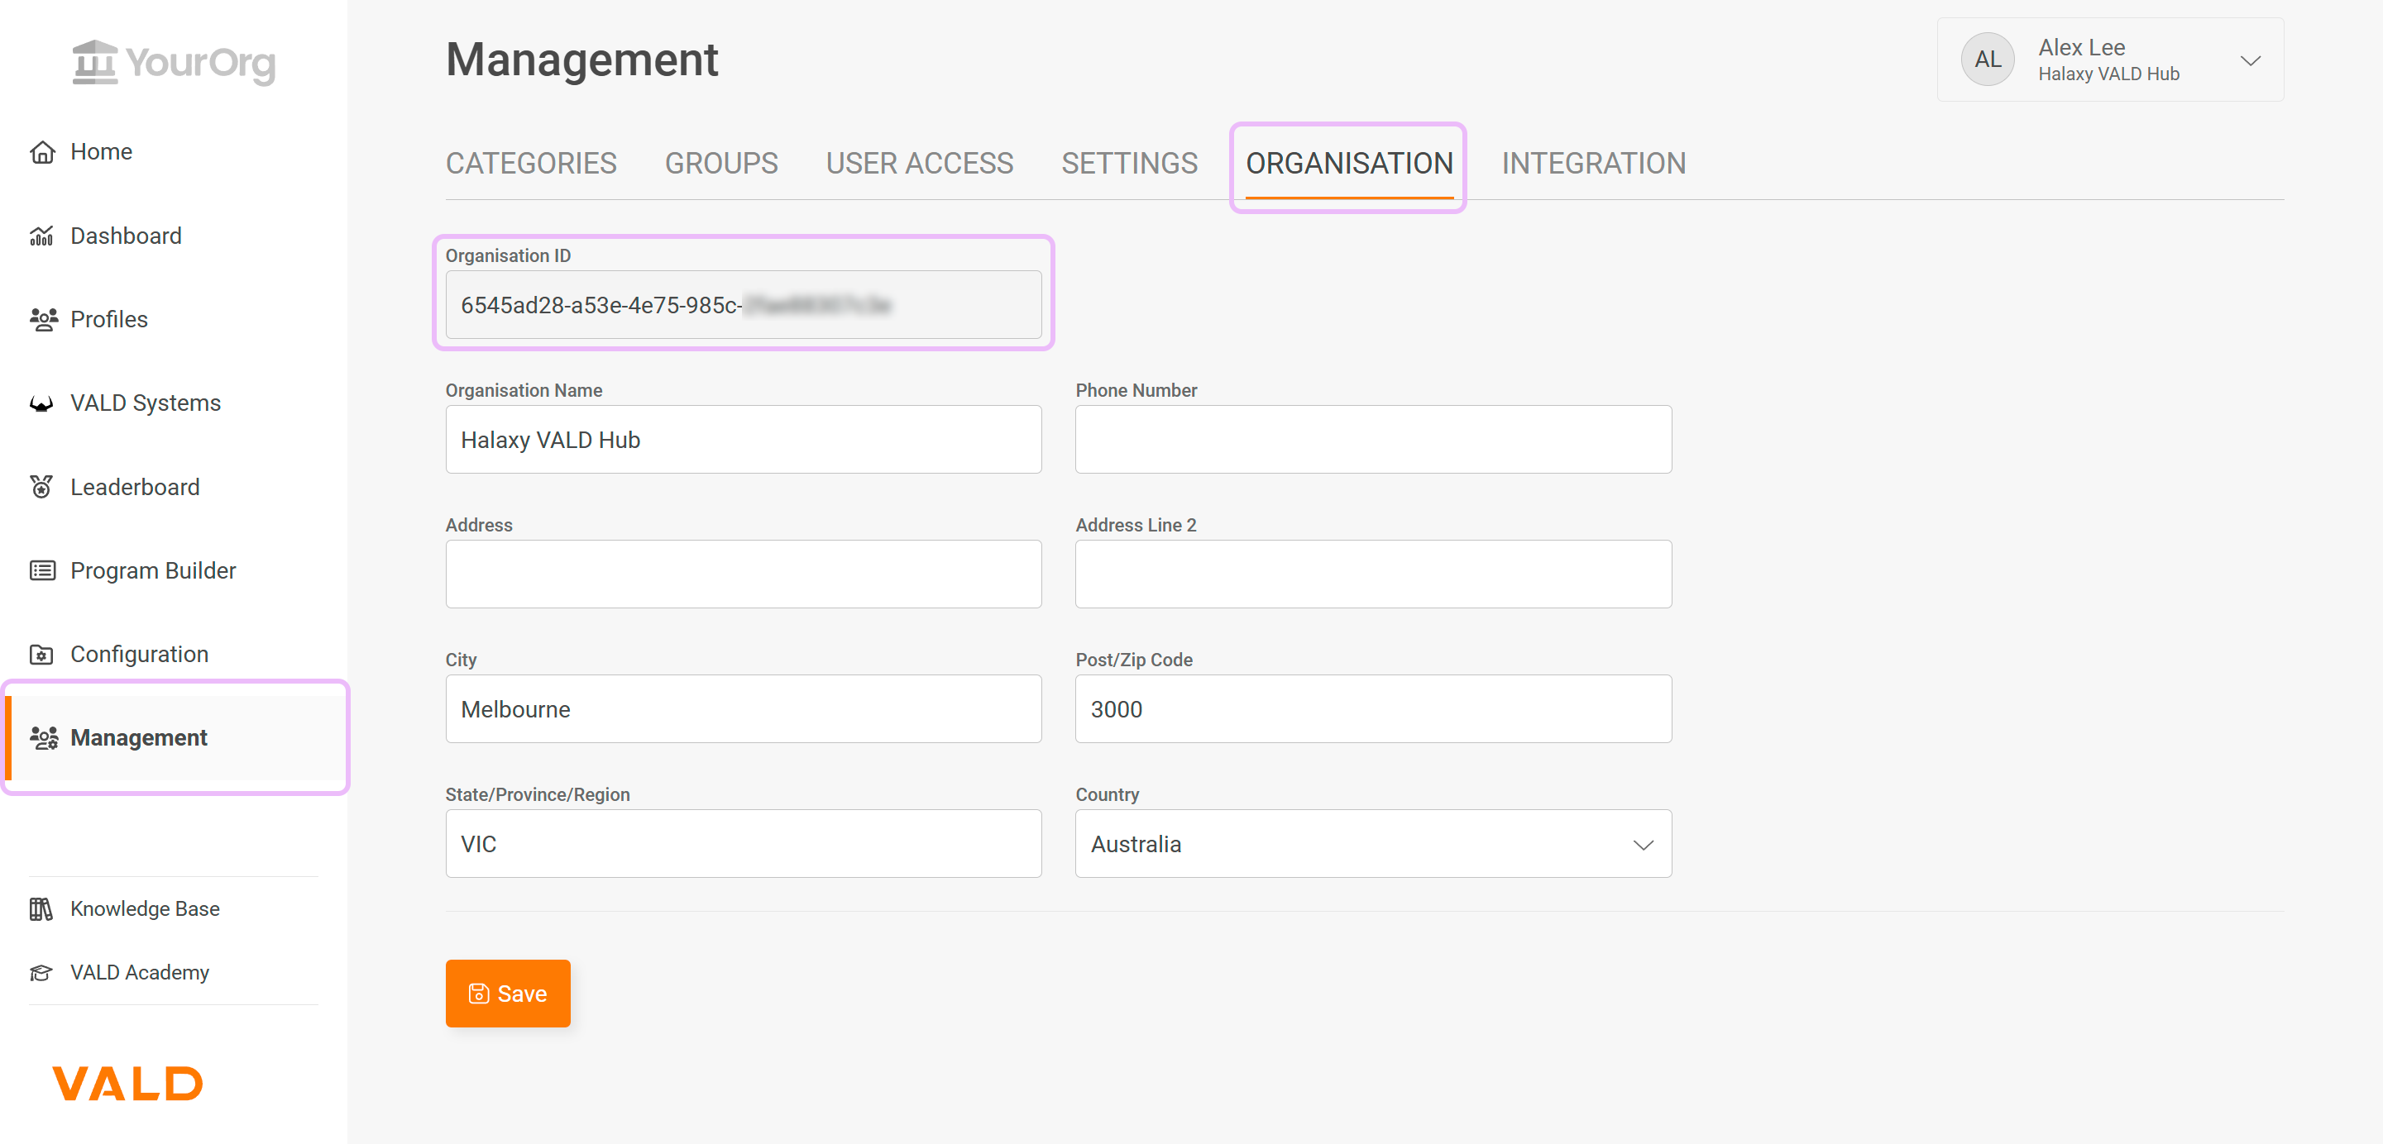The height and width of the screenshot is (1144, 2383).
Task: Click the Post/Zip Code field
Action: (1373, 709)
